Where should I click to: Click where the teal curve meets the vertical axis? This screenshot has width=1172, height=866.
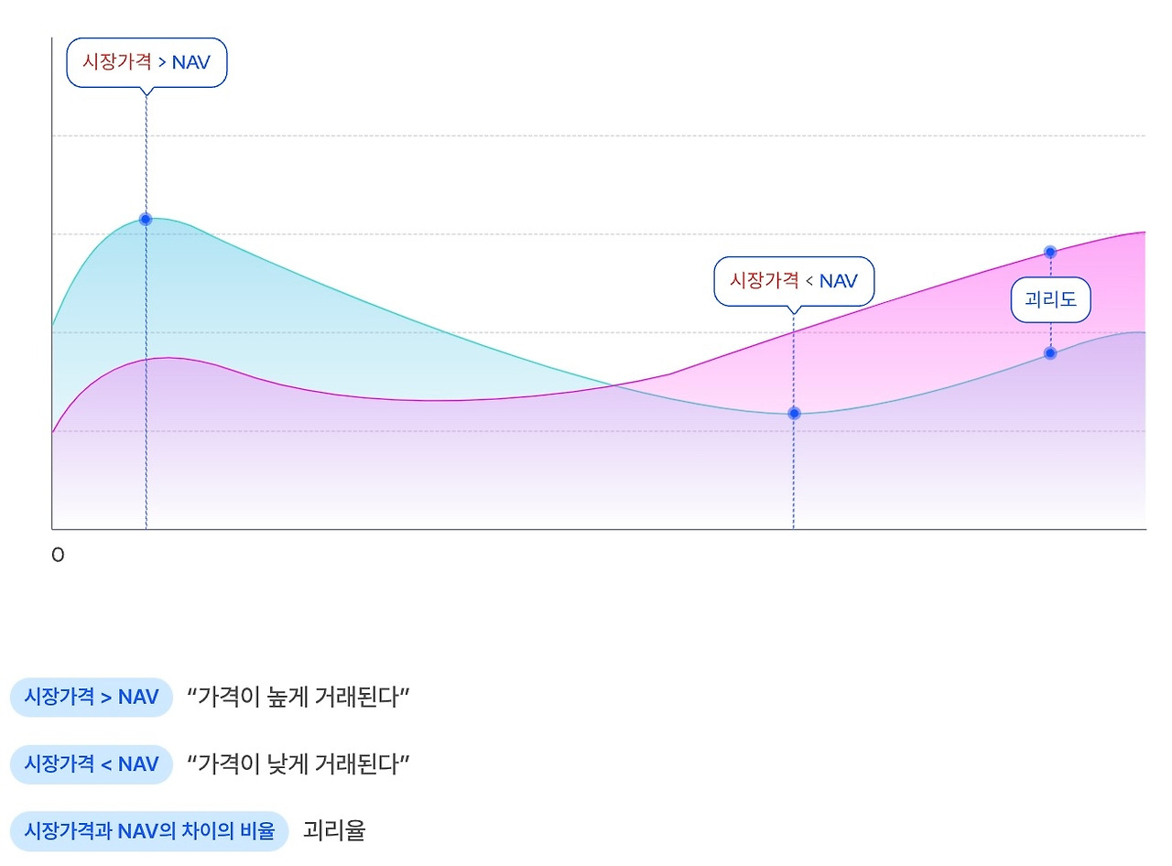(x=53, y=326)
